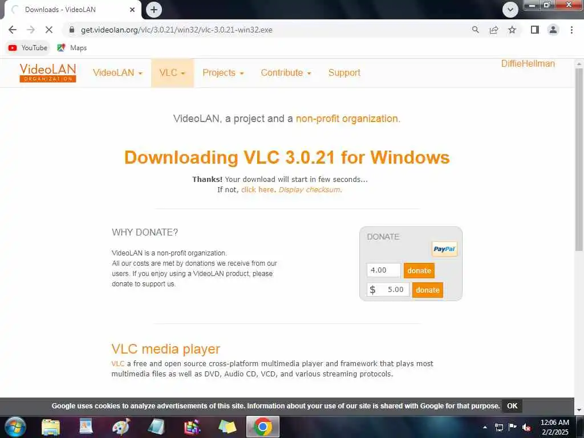Accept the cookie notice with OK
This screenshot has height=438, width=584.
pos(512,406)
